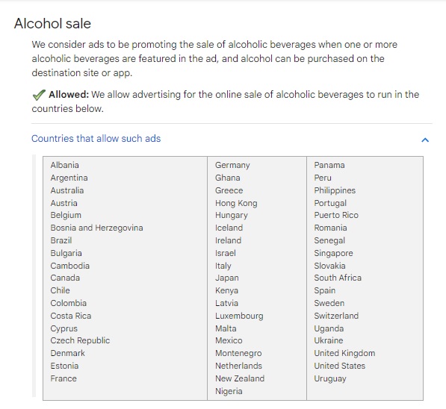Click 'France' at the bottom of the first column
Viewport: 446px width, 409px height.
[x=64, y=378]
